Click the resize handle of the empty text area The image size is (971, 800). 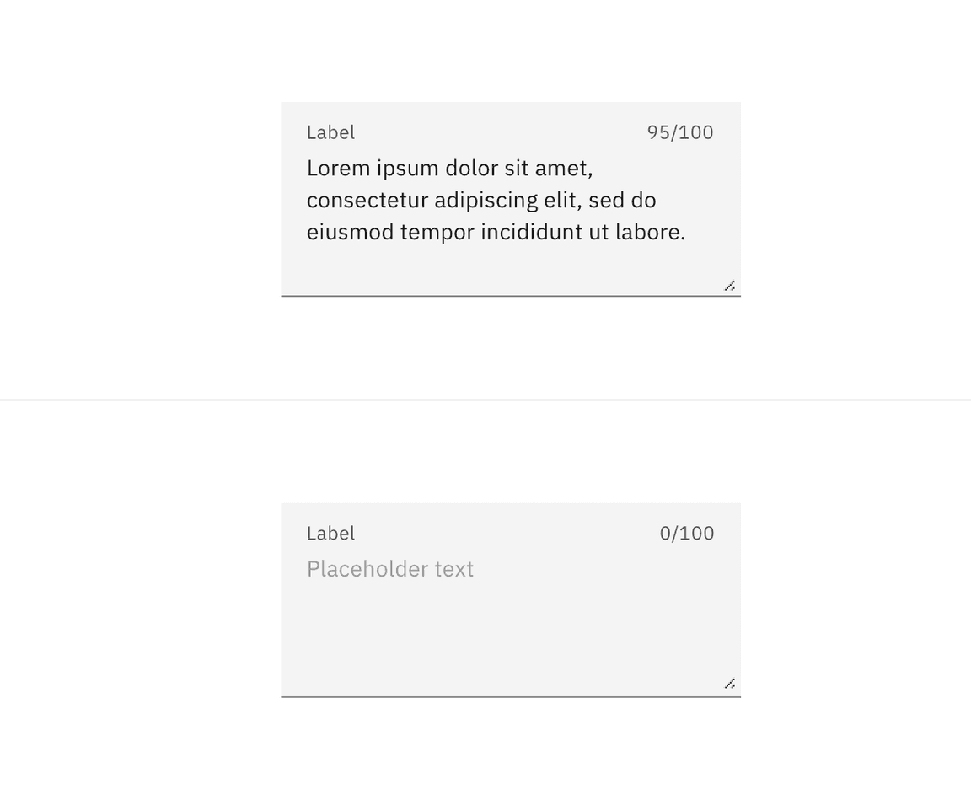(x=730, y=684)
